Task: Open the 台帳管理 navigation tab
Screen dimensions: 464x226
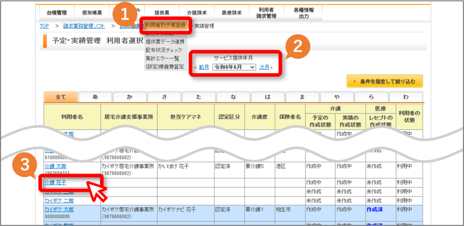Action: (x=57, y=13)
